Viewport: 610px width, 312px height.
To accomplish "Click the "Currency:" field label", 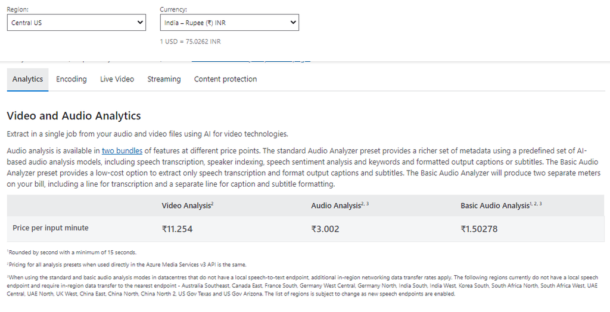I will point(173,10).
